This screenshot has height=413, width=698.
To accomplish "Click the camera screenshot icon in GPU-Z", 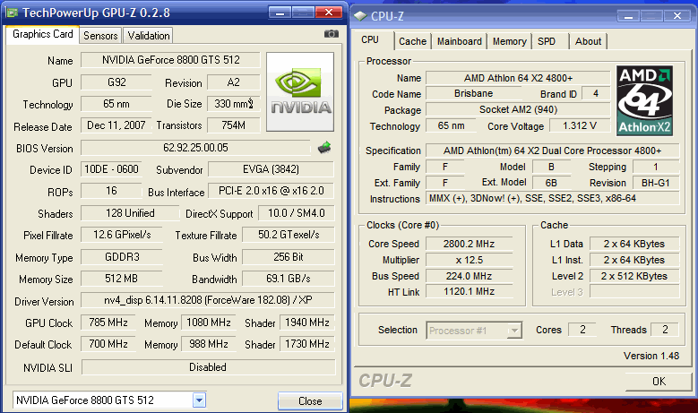I will tap(331, 34).
